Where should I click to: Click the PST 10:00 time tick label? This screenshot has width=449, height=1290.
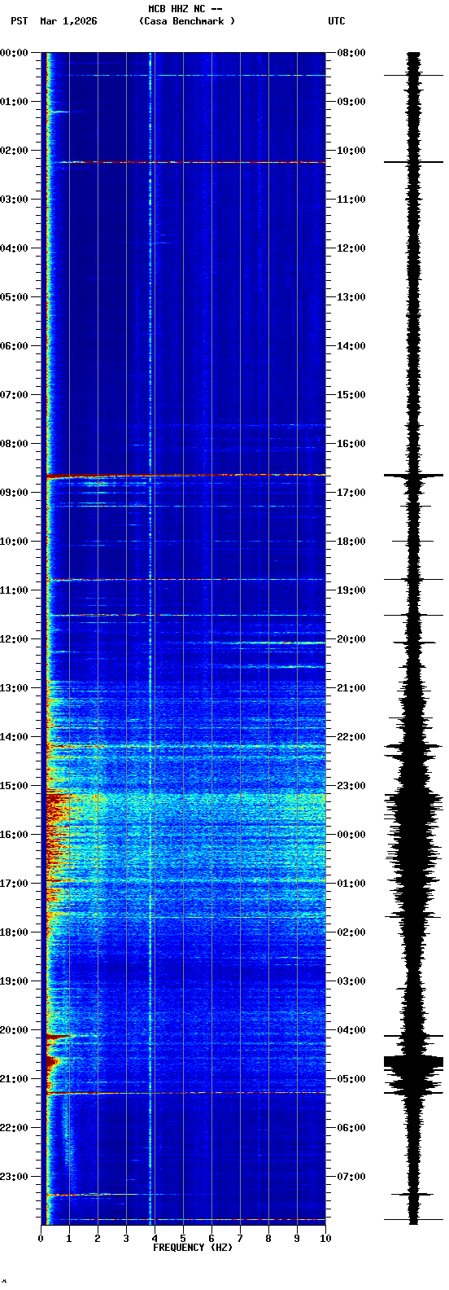pyautogui.click(x=13, y=542)
